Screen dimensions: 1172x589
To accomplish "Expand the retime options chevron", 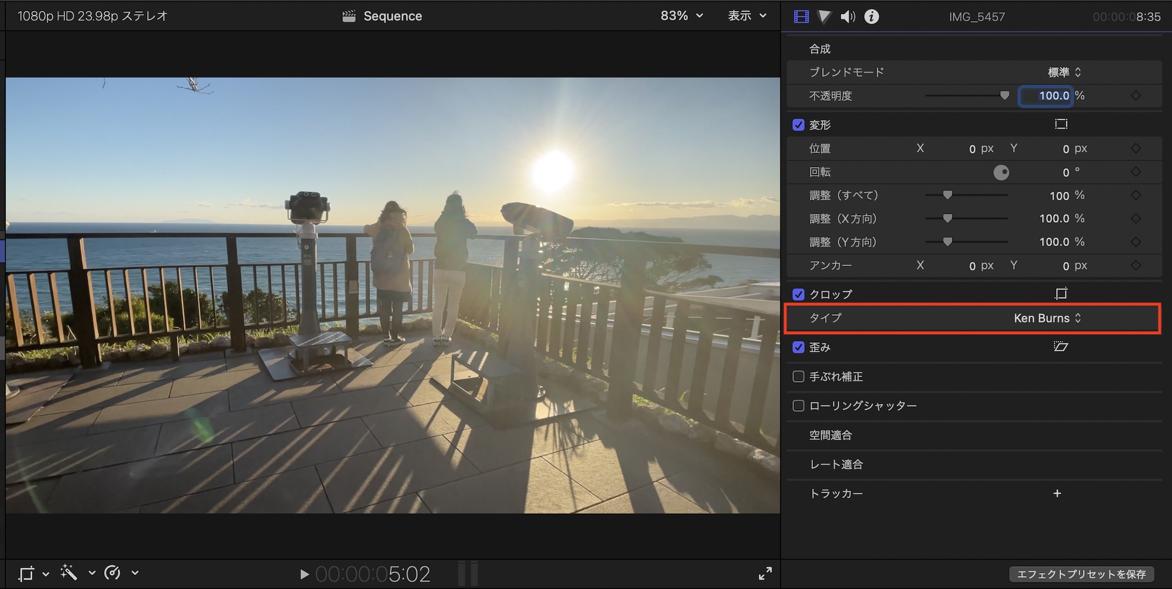I will (135, 573).
